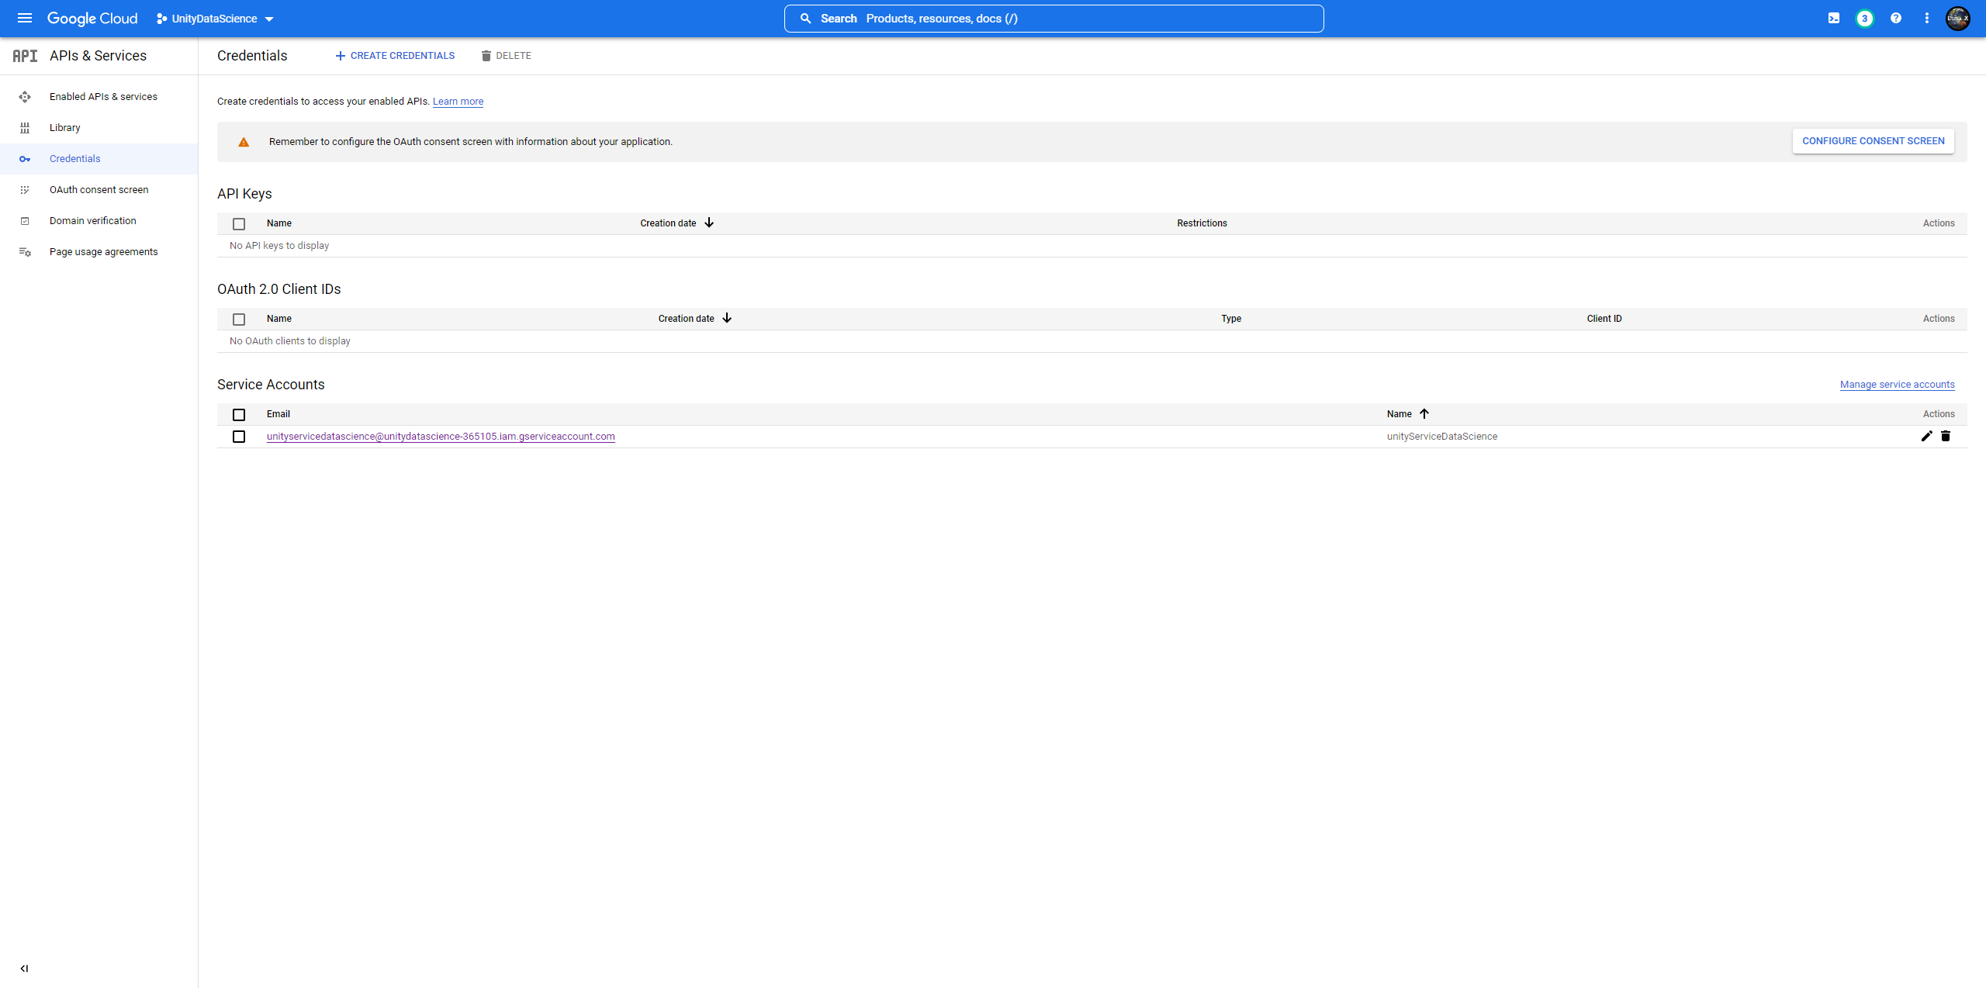Click the Enabled APIs & services icon
Viewport: 1986px width, 988px height.
(25, 97)
